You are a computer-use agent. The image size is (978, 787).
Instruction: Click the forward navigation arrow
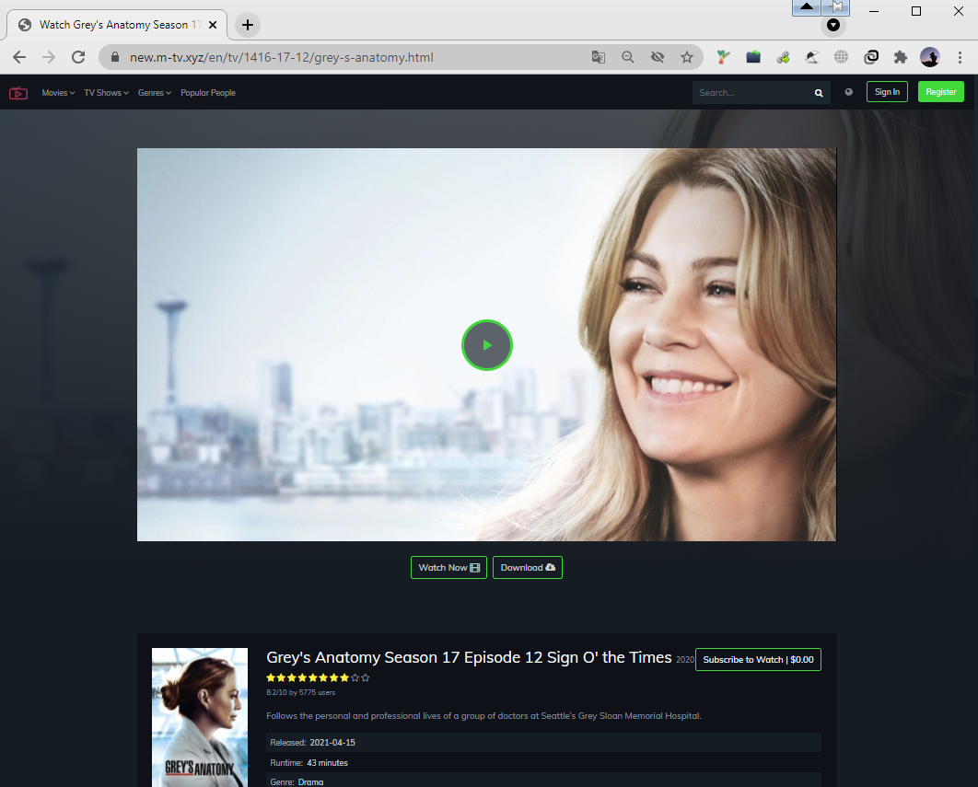pos(49,57)
